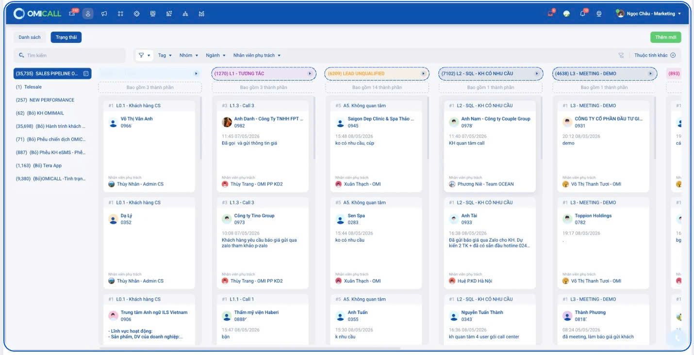This screenshot has height=355, width=694.
Task: Open the Nguyễn Tuấn Thành contact name
Action: [482, 312]
